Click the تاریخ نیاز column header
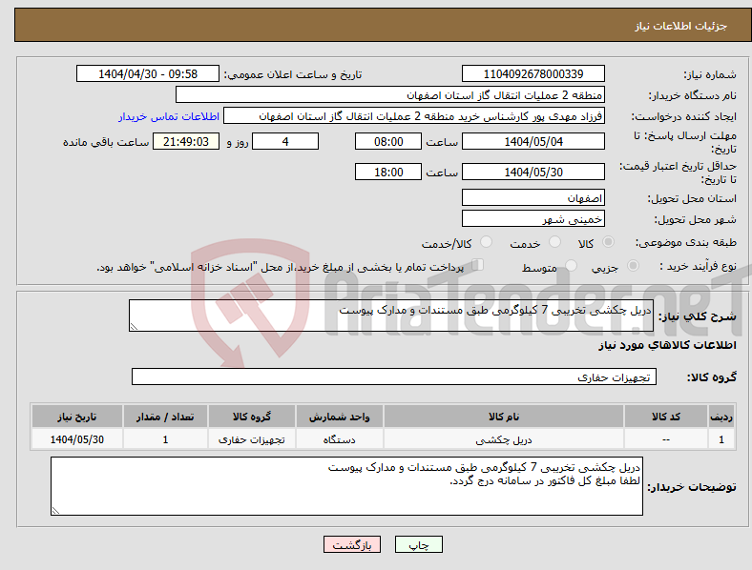This screenshot has height=570, width=752. (77, 417)
